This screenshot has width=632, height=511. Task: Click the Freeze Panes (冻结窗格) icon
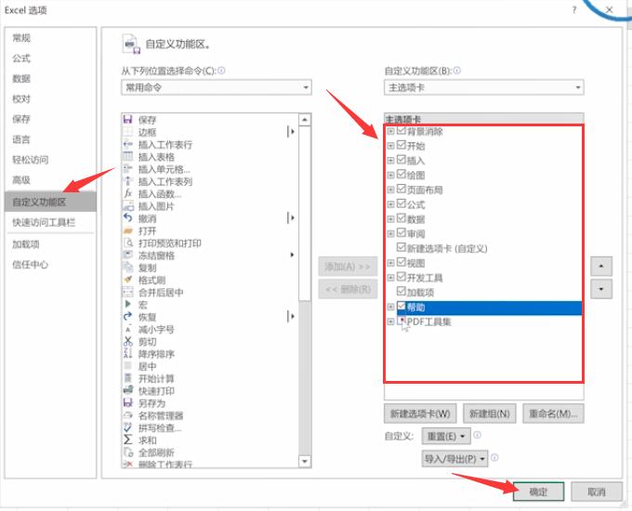click(127, 255)
